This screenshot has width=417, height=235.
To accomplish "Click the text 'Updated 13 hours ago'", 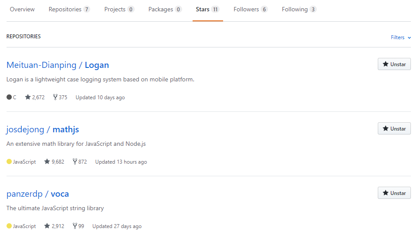I will coord(121,162).
